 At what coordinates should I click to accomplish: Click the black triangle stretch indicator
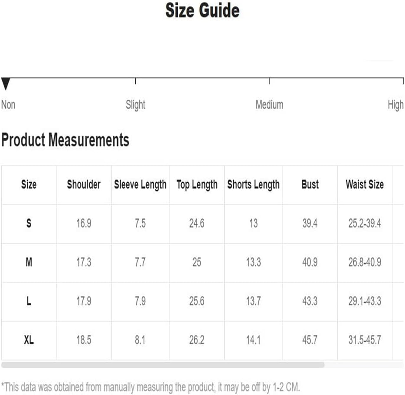point(6,84)
